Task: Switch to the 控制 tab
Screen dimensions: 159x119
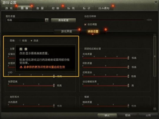Action: tap(55, 8)
